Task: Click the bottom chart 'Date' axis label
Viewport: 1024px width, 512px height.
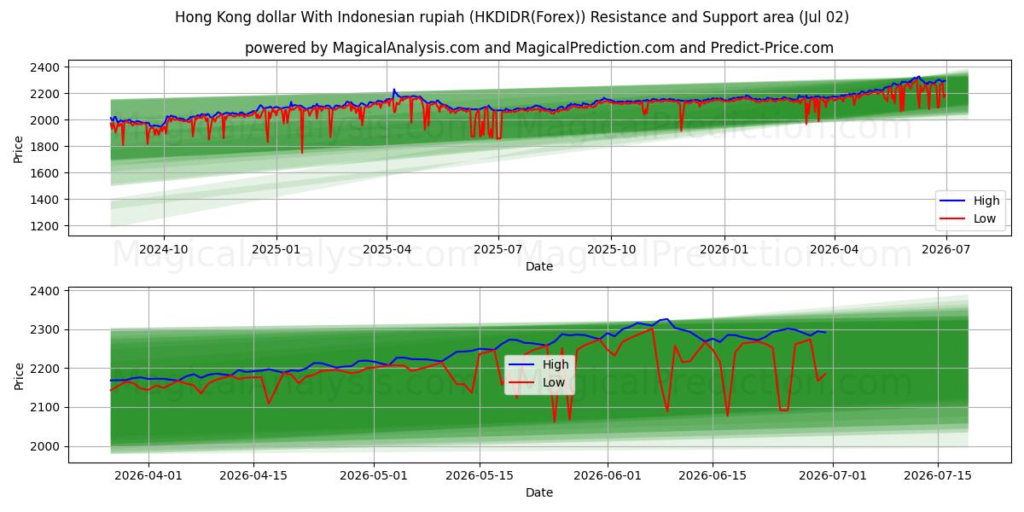Action: [539, 492]
